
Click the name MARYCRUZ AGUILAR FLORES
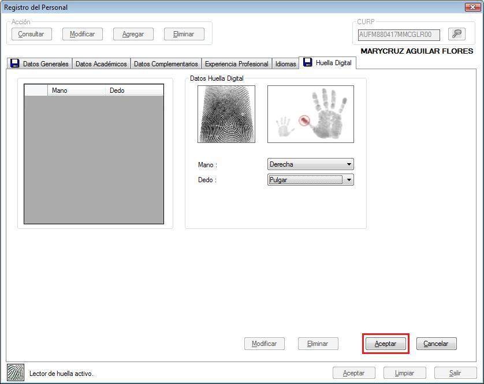pos(416,51)
